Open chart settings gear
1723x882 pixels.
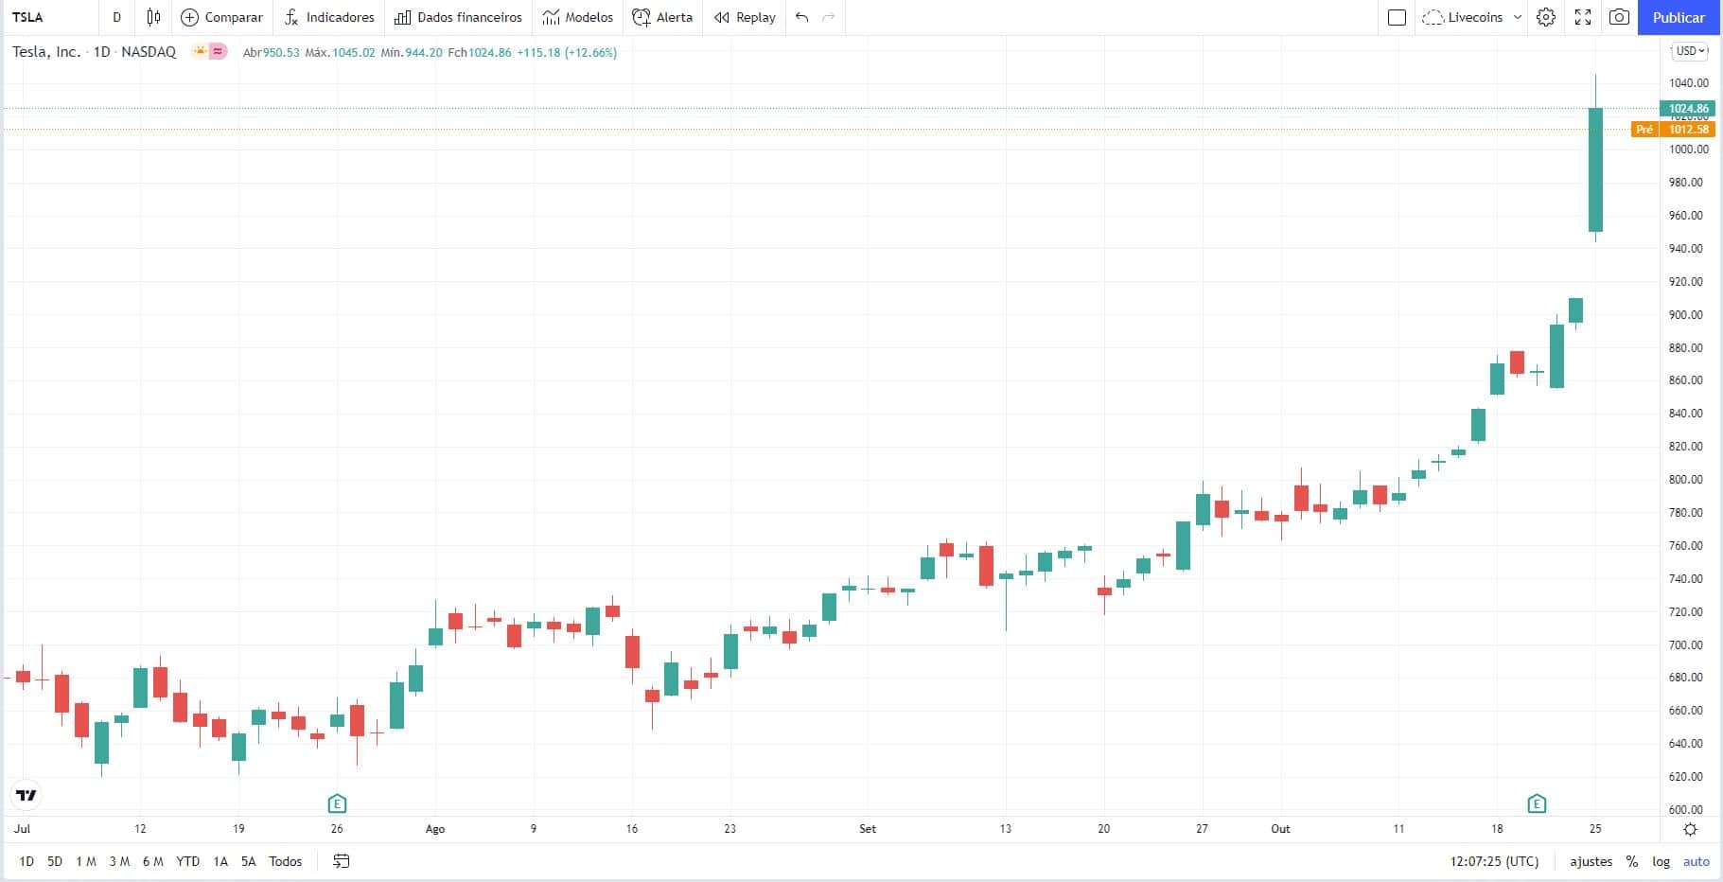[1546, 17]
